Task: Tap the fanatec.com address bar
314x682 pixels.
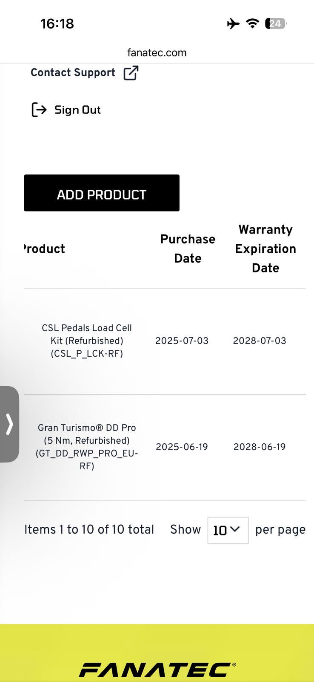Action: (157, 53)
